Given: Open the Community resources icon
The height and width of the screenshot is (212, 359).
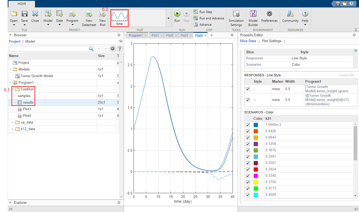Looking at the screenshot, I should tap(290, 14).
